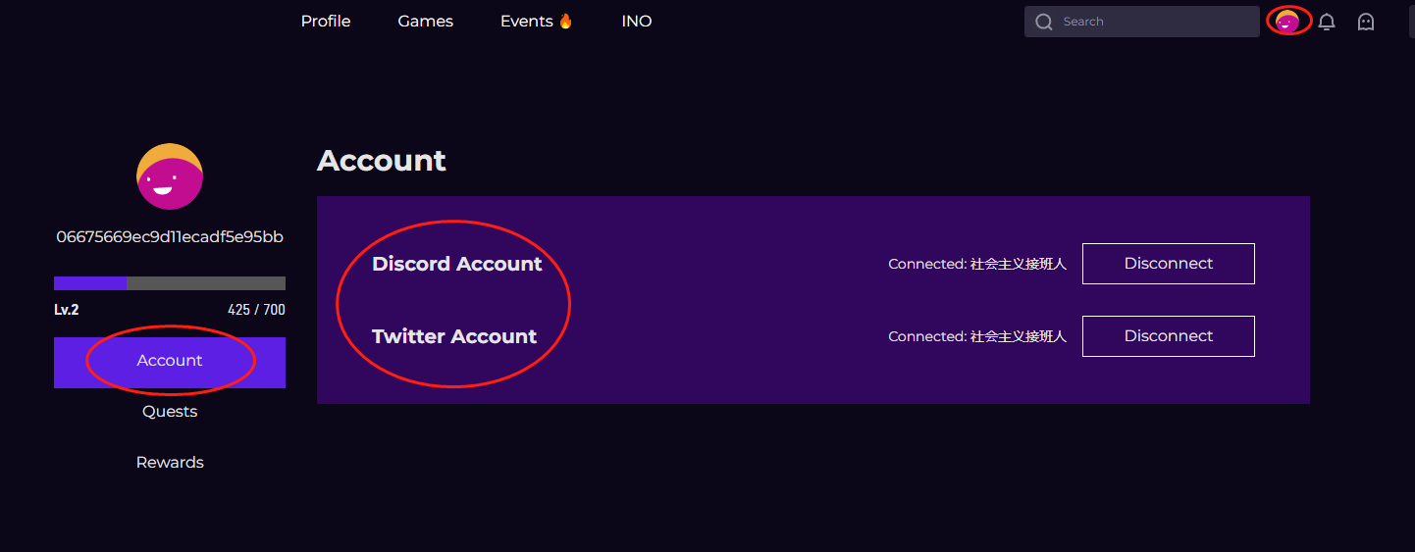Click the notification bell icon
This screenshot has width=1415, height=552.
point(1327,22)
